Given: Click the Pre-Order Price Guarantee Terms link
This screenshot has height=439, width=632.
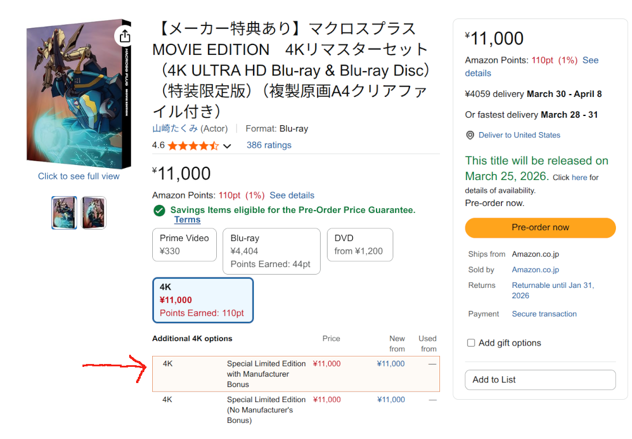Looking at the screenshot, I should [187, 220].
